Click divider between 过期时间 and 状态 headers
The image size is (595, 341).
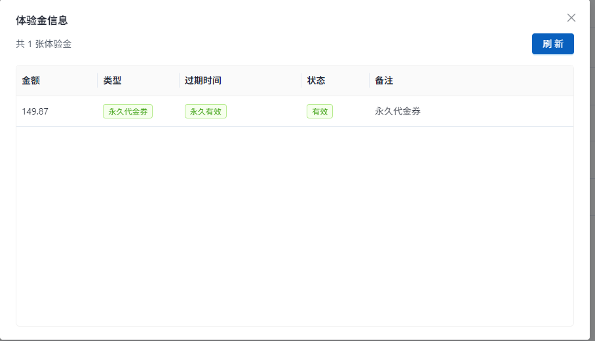(301, 81)
